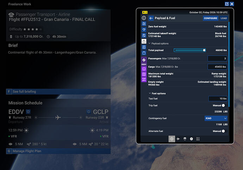Toggle the Trip fuel Manual switch

click(224, 105)
